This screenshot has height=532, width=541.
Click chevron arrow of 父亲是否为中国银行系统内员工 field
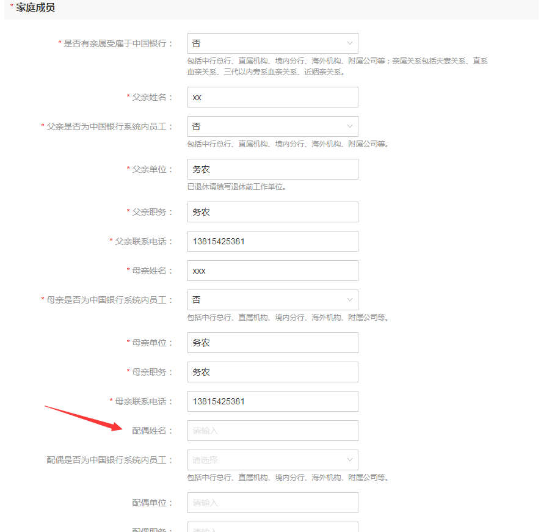coord(350,126)
